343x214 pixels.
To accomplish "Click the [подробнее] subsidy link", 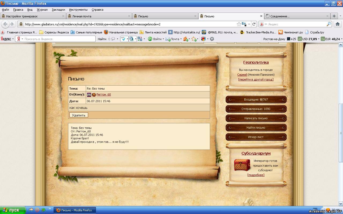I will [256, 175].
